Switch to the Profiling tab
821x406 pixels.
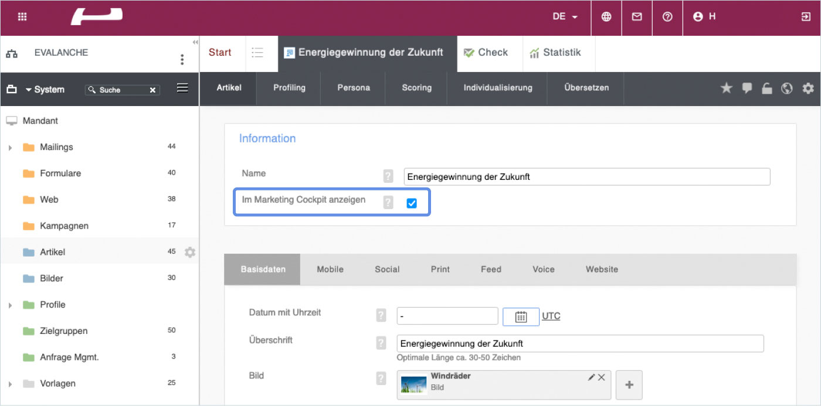click(289, 88)
